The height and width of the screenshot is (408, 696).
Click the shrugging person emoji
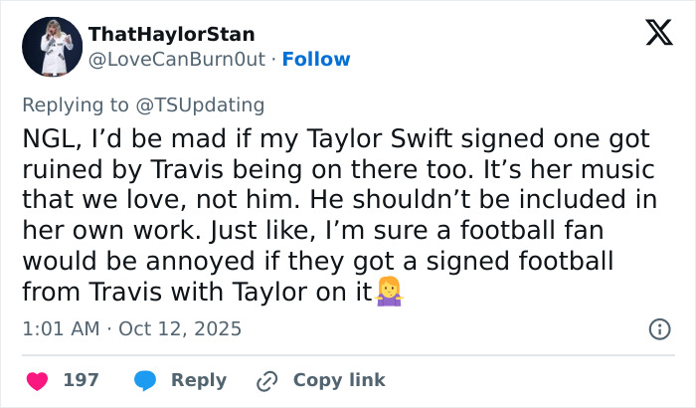387,292
